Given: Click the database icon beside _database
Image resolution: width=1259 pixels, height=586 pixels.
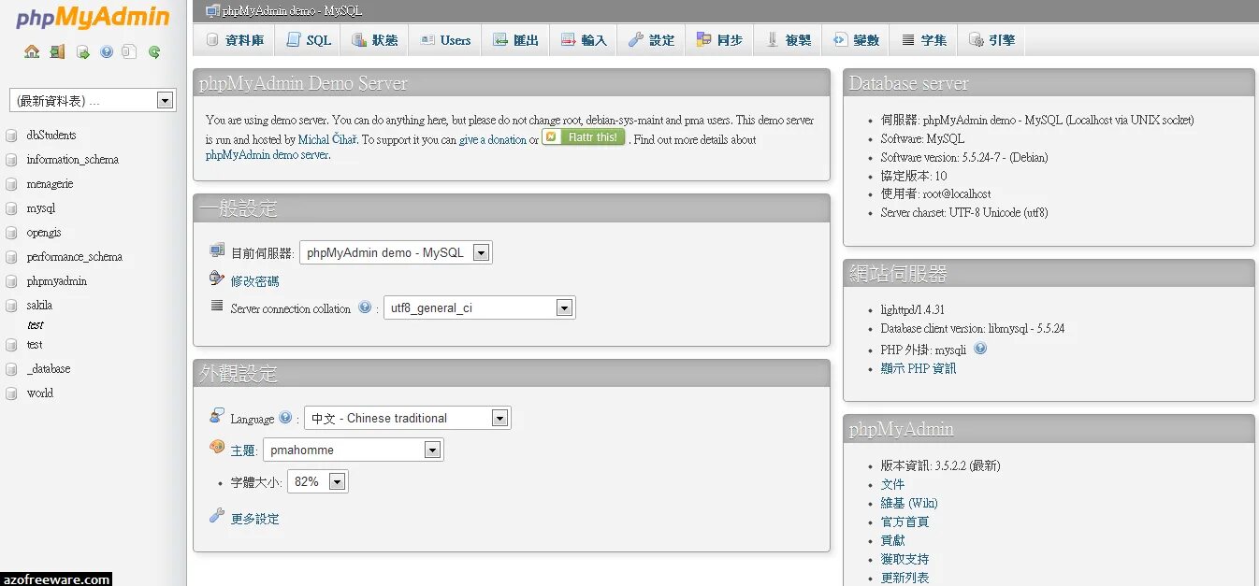Looking at the screenshot, I should coord(11,369).
